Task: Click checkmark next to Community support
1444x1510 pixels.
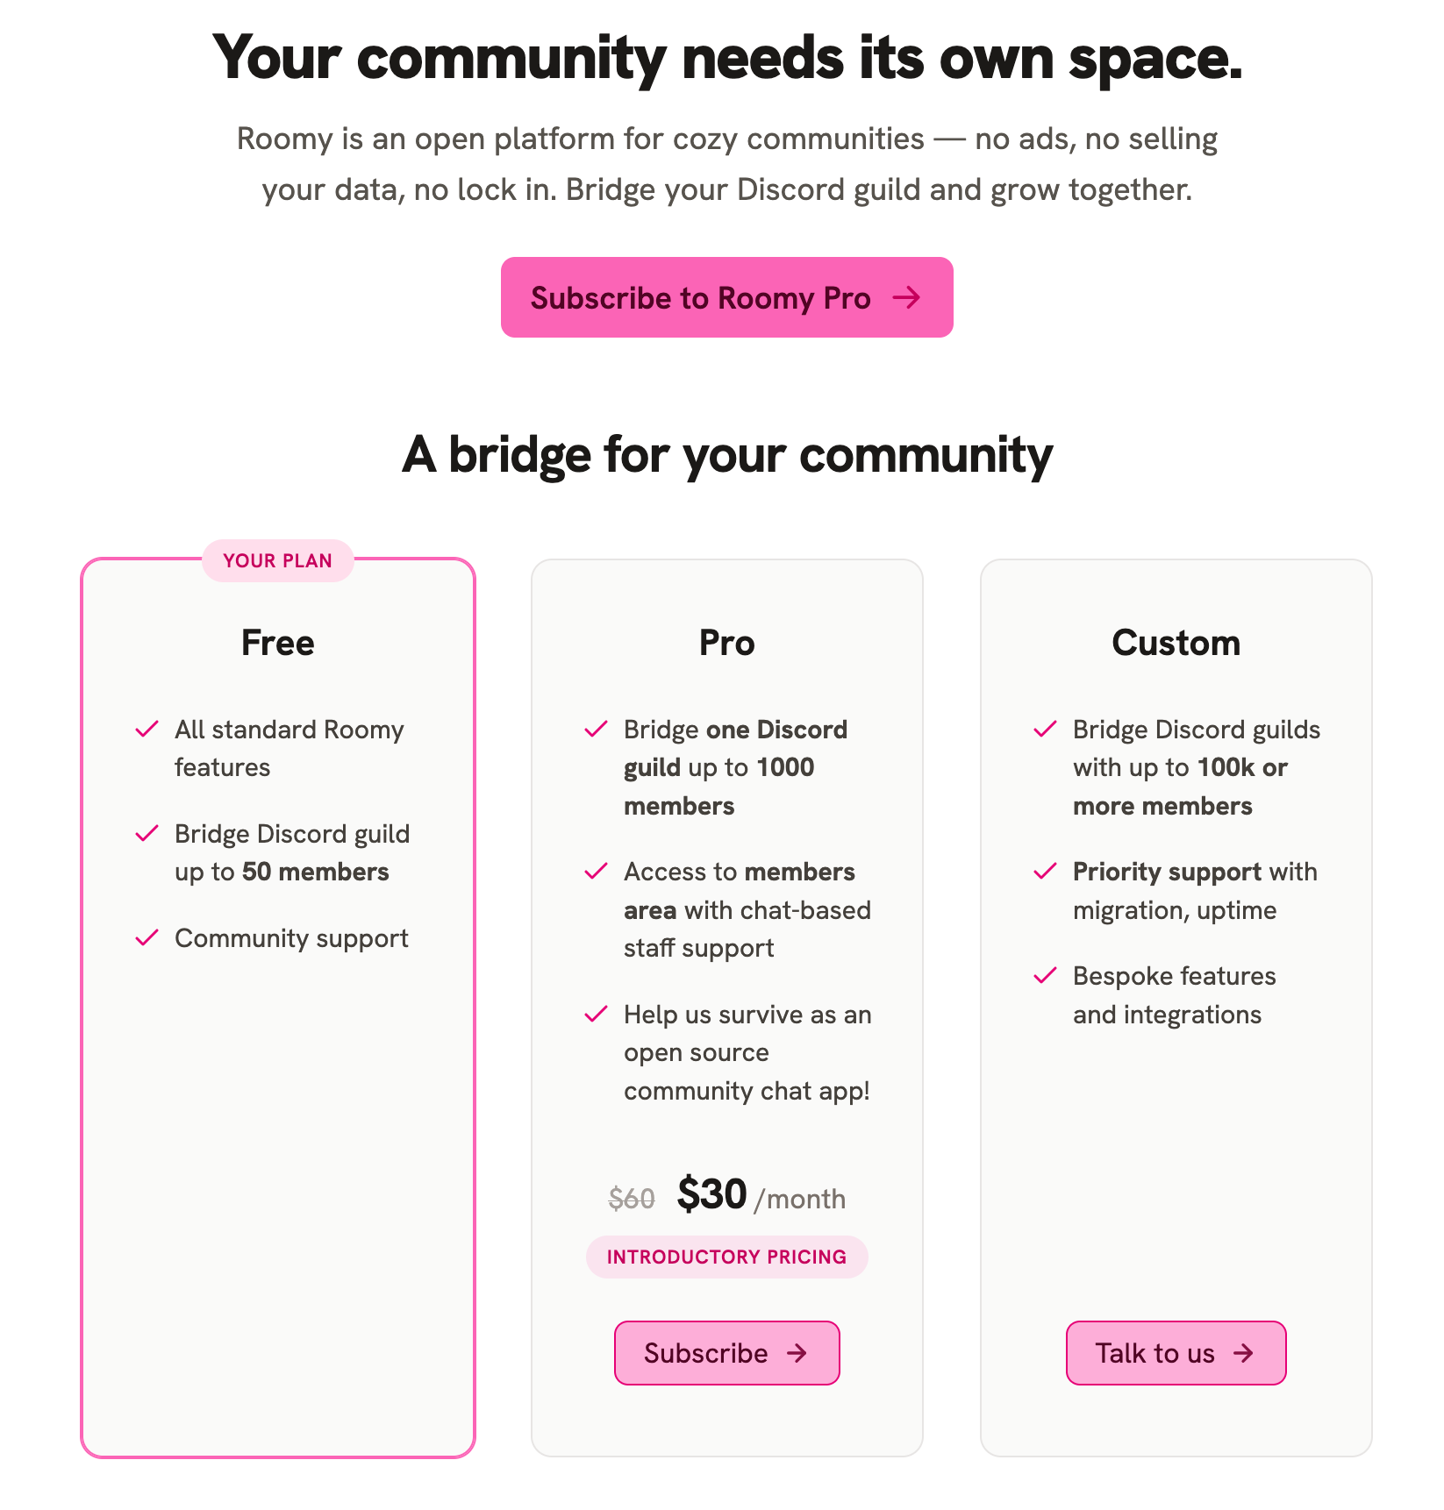Action: (147, 937)
